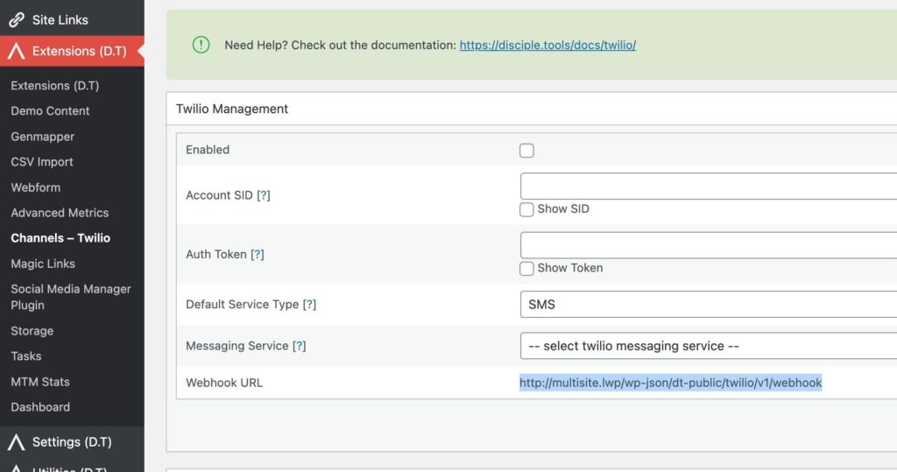Screen dimensions: 897x472
Task: Toggle the Show SID checkbox
Action: pyautogui.click(x=526, y=209)
